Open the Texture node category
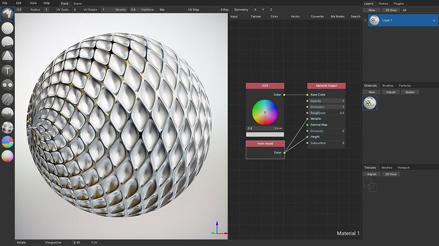The width and height of the screenshot is (439, 246). [256, 16]
